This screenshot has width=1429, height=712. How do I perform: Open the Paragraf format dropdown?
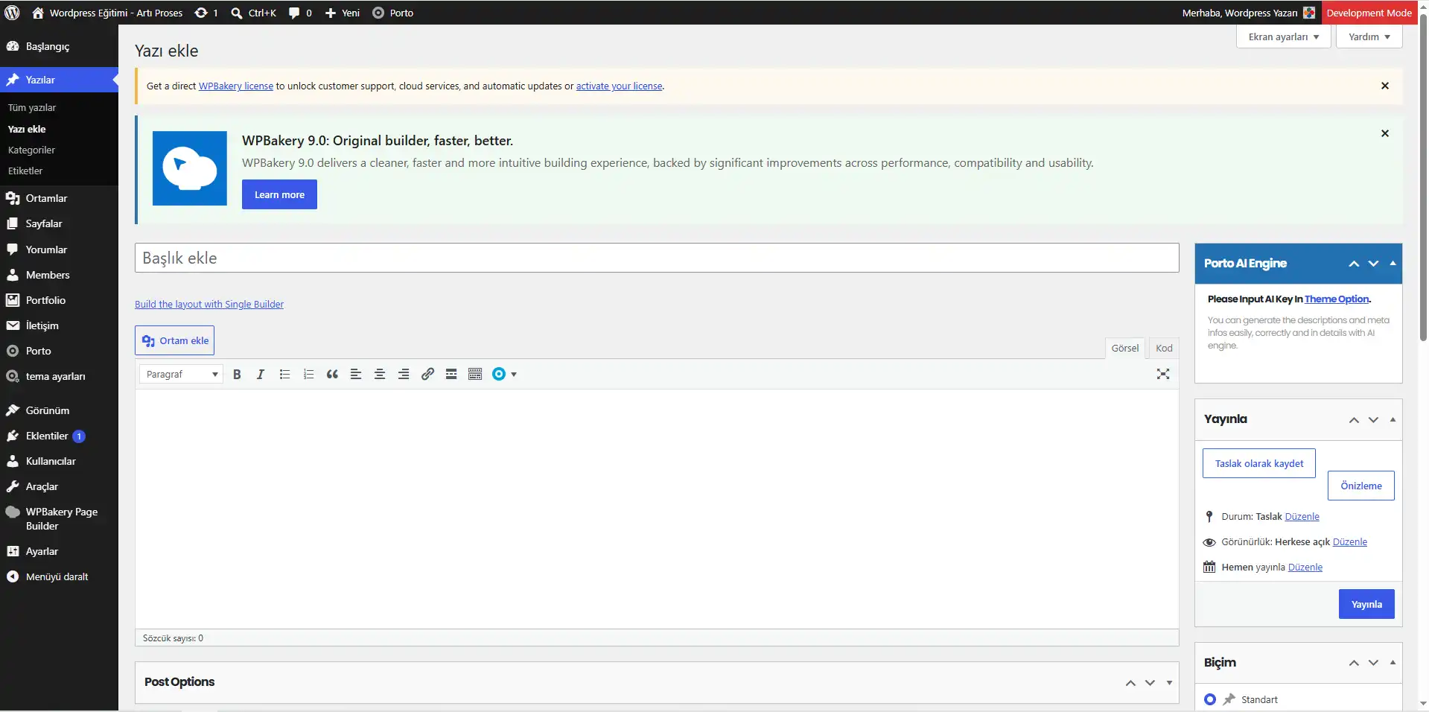pos(181,374)
